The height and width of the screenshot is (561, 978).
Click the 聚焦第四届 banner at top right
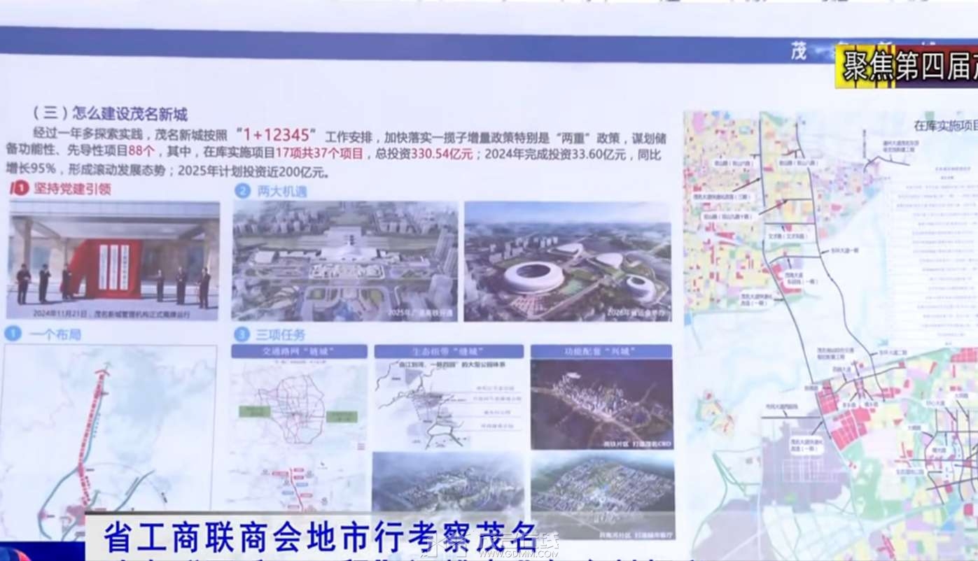pos(907,68)
